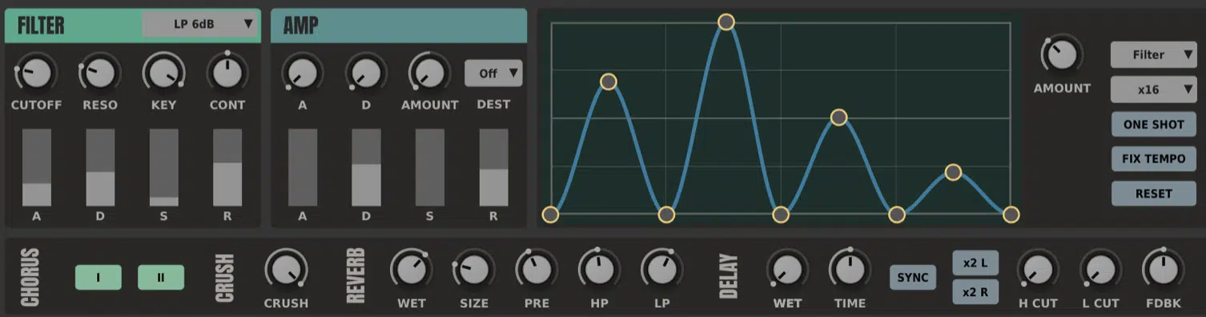Click the filter RESO knob

coord(99,74)
